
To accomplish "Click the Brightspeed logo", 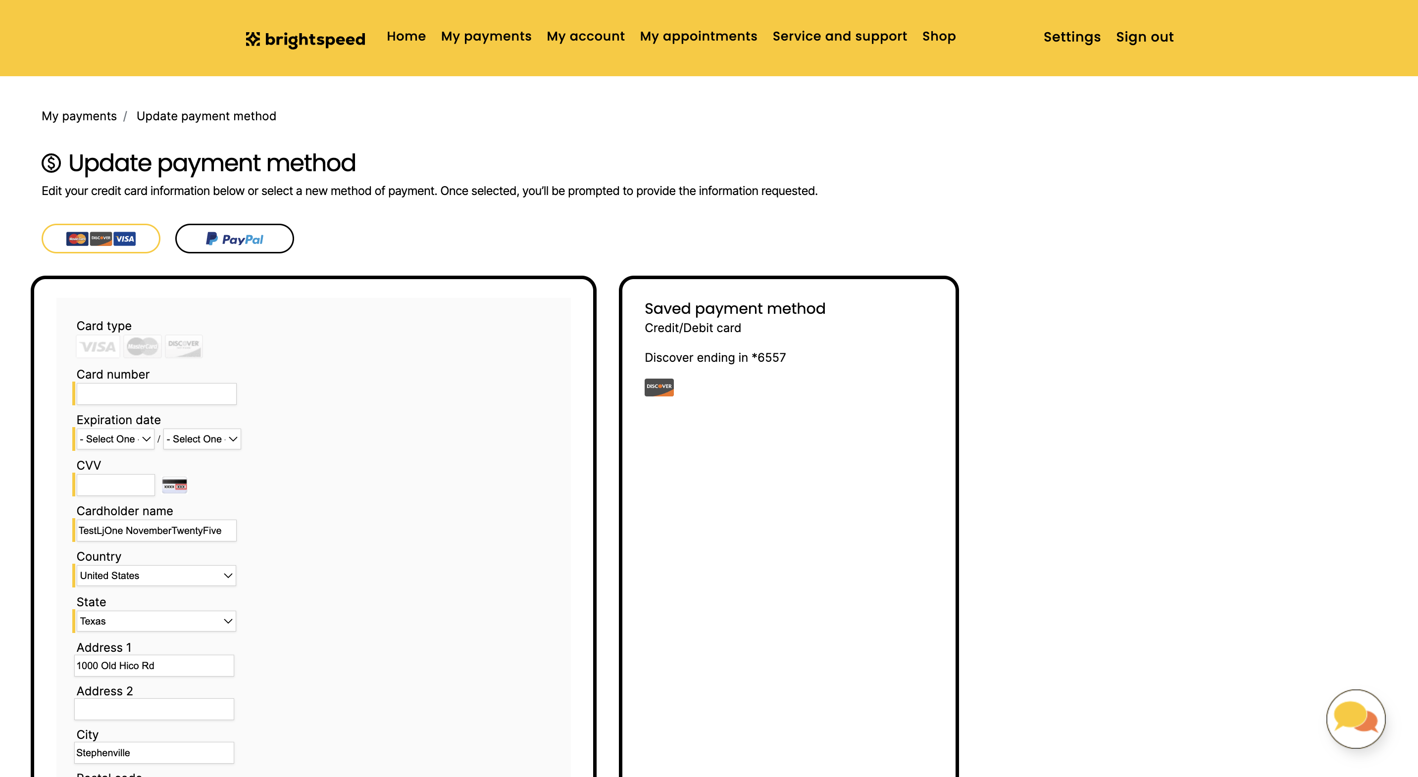I will 305,39.
